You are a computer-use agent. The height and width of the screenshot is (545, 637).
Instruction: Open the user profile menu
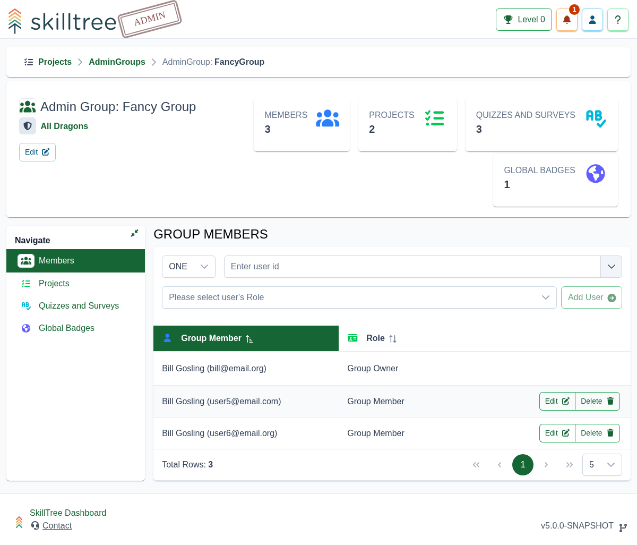pos(592,20)
